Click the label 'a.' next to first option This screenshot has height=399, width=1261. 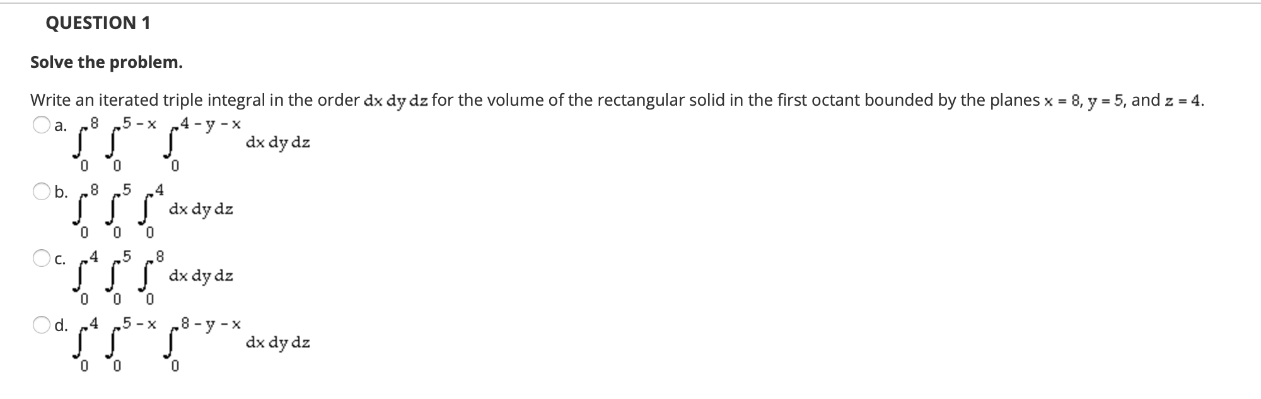[x=60, y=126]
